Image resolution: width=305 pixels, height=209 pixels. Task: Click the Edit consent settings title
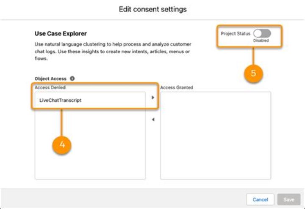click(x=152, y=9)
